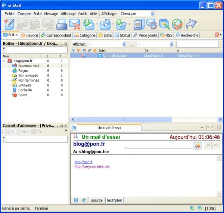Click the address book search field

click(37, 139)
